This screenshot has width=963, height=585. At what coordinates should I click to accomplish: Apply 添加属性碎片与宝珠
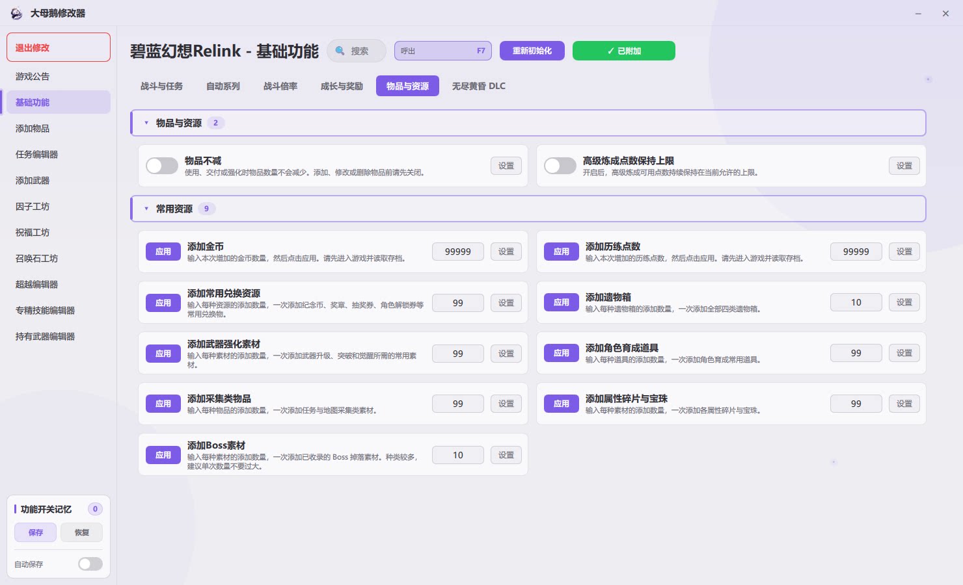click(x=562, y=404)
